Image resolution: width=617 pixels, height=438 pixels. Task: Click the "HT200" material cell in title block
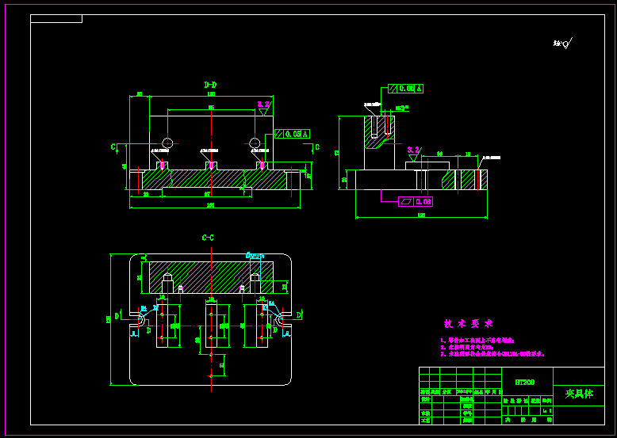(525, 383)
